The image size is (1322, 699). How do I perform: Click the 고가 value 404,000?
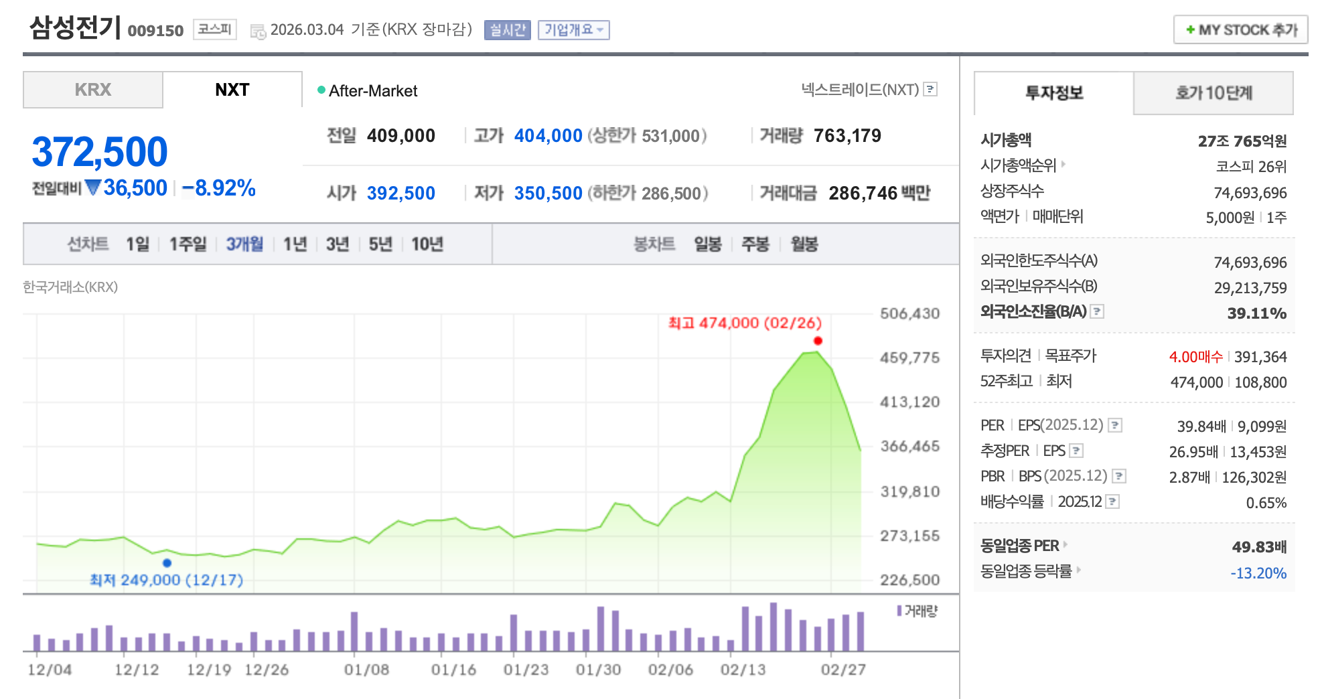click(x=548, y=136)
